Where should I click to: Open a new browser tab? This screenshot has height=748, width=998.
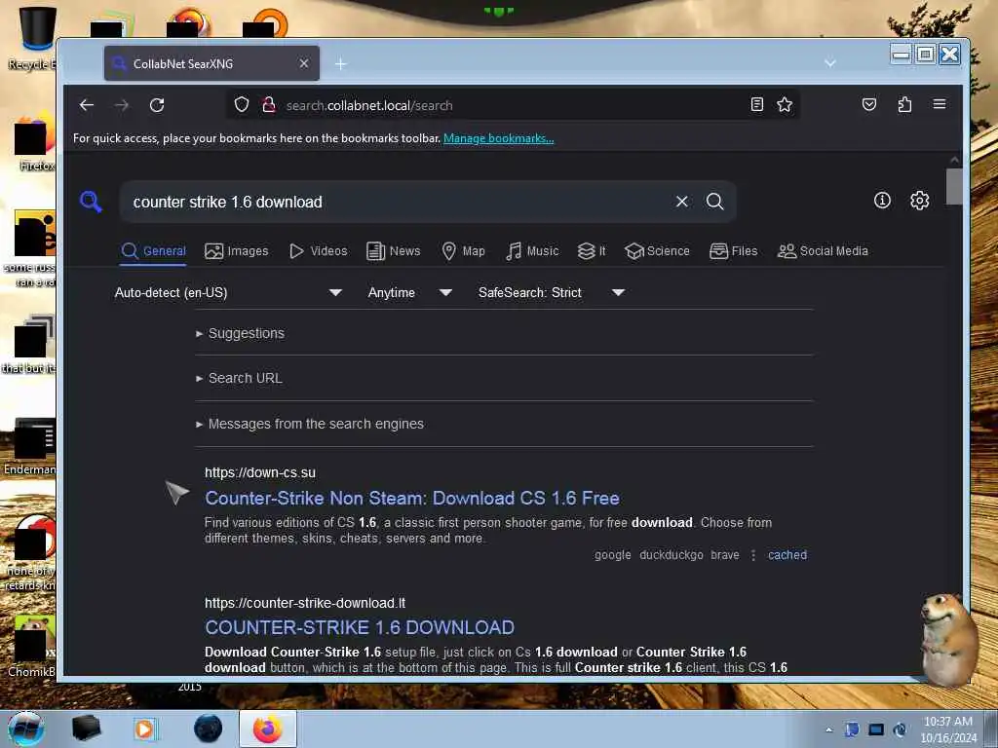click(340, 63)
